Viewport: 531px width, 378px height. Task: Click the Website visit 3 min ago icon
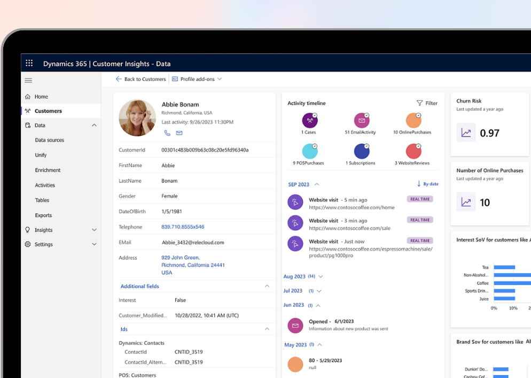click(x=295, y=223)
